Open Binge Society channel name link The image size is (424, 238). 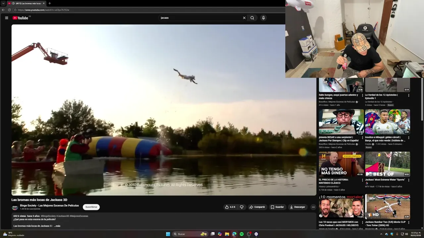pyautogui.click(x=49, y=206)
